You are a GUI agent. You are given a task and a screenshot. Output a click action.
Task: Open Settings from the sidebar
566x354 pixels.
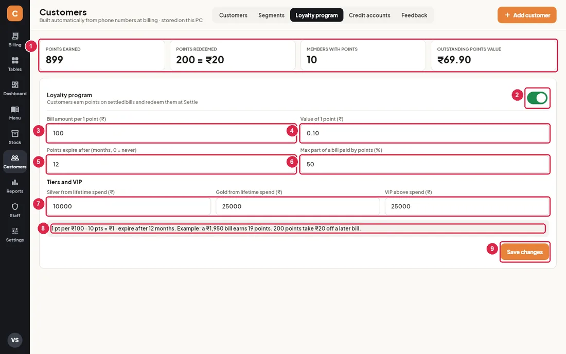coord(15,235)
